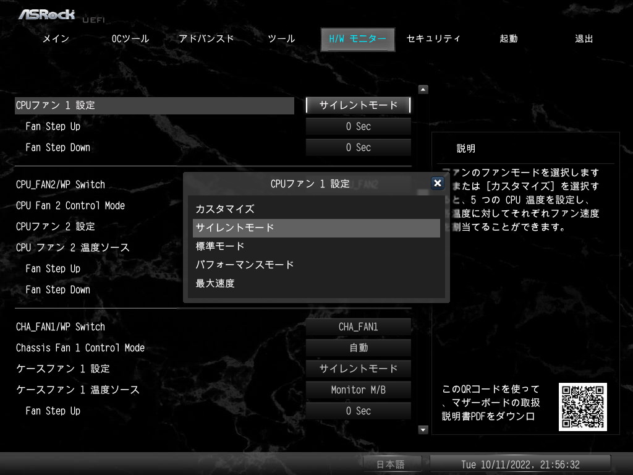
Task: Close the CPUファン 1 設定 popup
Action: (x=437, y=183)
